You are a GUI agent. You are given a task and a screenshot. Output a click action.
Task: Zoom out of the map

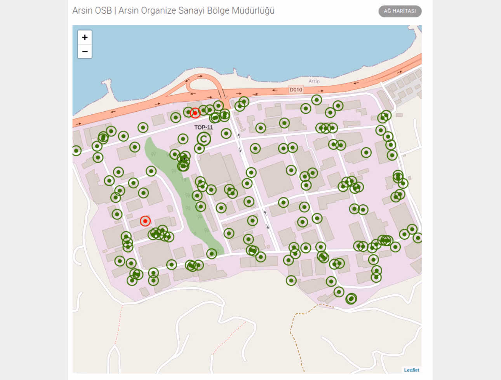(x=85, y=51)
